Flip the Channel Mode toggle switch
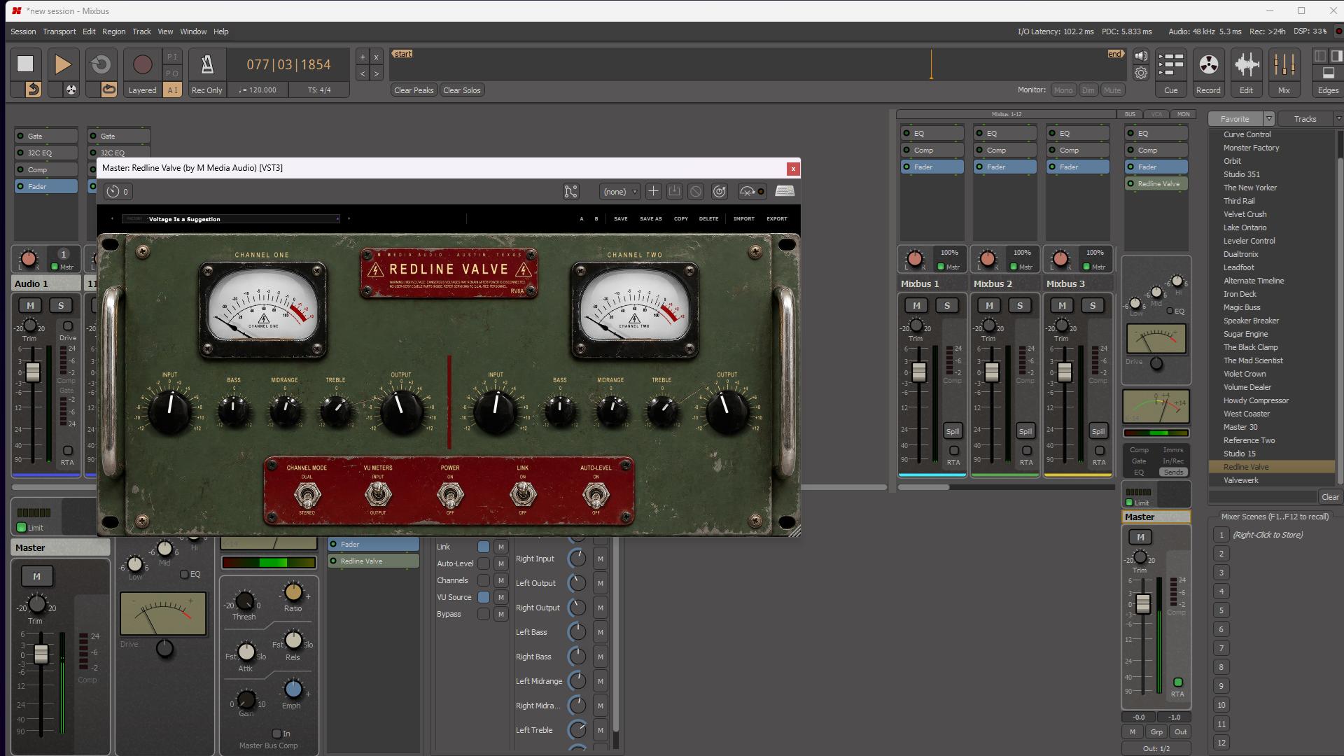The height and width of the screenshot is (756, 1344). click(x=307, y=495)
